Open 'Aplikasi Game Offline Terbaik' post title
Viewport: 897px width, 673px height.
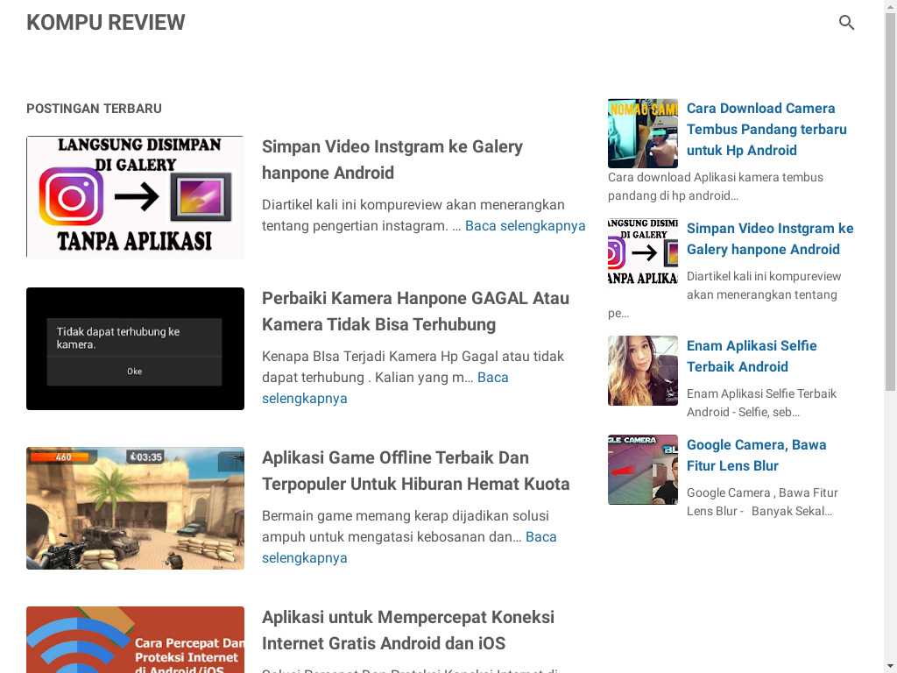pyautogui.click(x=415, y=471)
